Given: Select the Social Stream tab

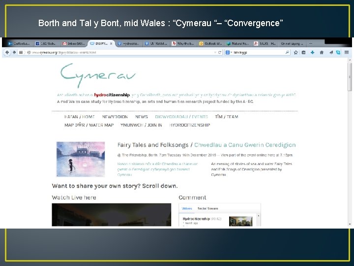Looking at the screenshot, I should (207, 208).
